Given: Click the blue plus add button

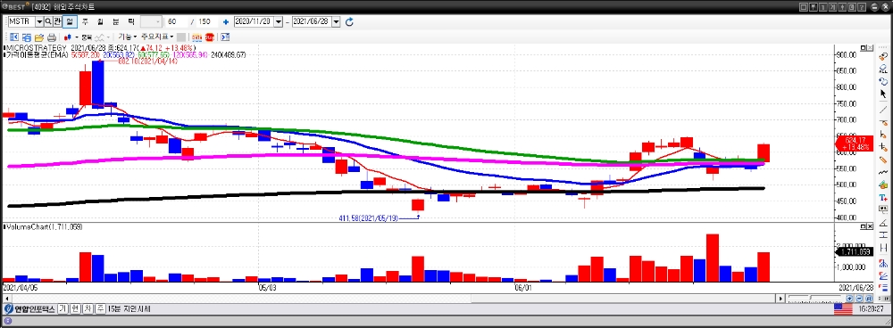Looking at the screenshot, I should click(226, 21).
